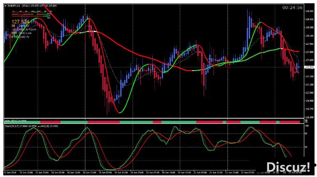
Task: Click the '21 Jun 23:00' time axis label
Action: coord(232,172)
